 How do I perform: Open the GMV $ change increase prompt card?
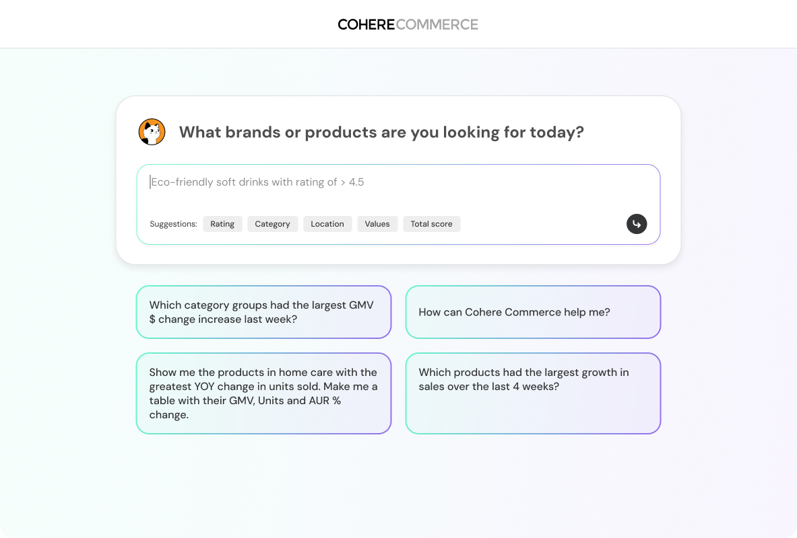point(263,312)
